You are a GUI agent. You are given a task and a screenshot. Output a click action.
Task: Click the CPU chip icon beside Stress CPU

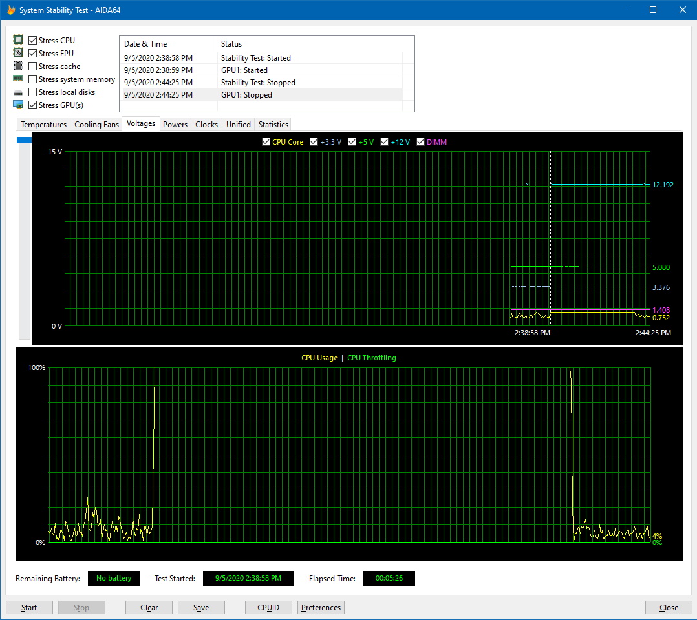18,40
